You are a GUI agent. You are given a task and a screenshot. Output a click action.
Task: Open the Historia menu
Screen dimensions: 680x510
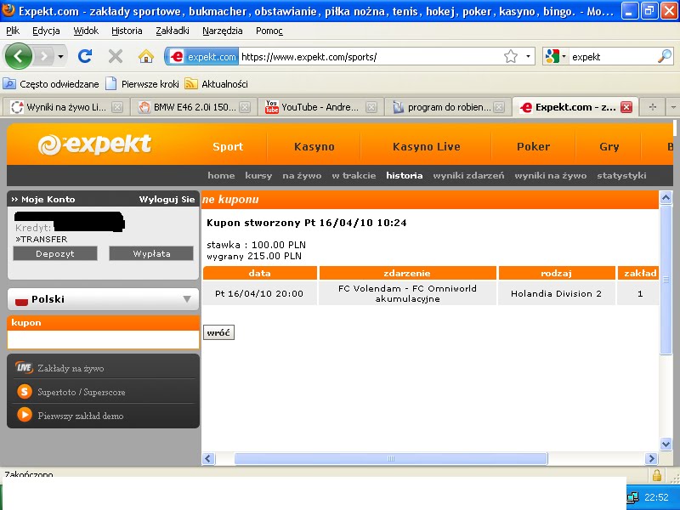(x=127, y=31)
